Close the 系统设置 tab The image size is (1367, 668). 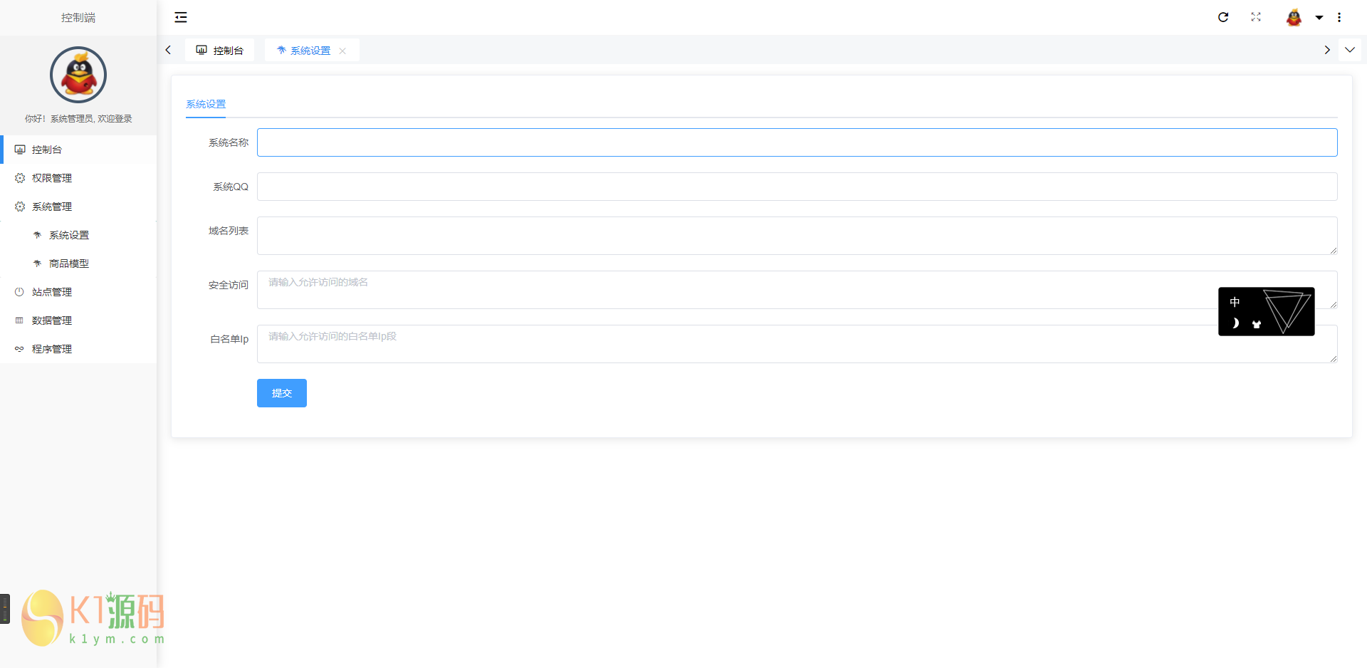point(342,51)
